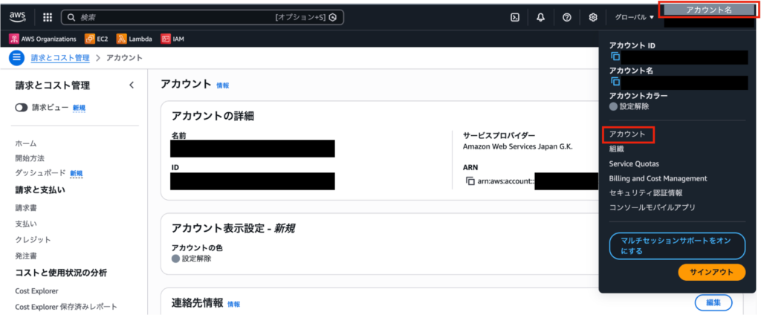
Task: Click the アカウントの色 gray swatch
Action: [175, 259]
